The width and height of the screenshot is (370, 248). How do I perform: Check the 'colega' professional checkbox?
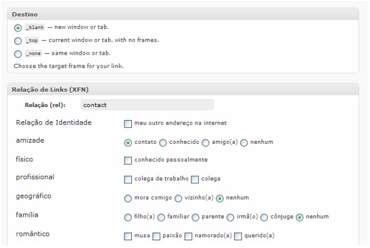195,179
